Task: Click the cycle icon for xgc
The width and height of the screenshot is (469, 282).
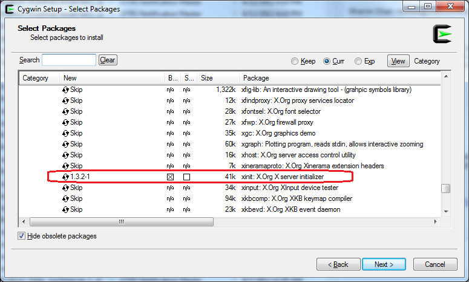Action: (x=65, y=133)
